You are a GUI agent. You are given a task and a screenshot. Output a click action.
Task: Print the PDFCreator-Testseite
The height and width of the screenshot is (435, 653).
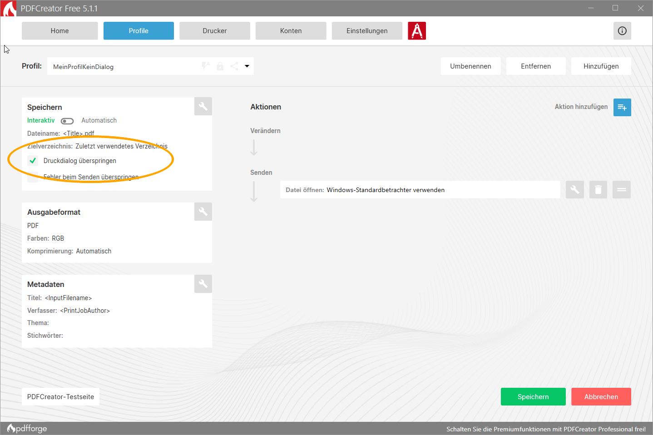pos(61,396)
